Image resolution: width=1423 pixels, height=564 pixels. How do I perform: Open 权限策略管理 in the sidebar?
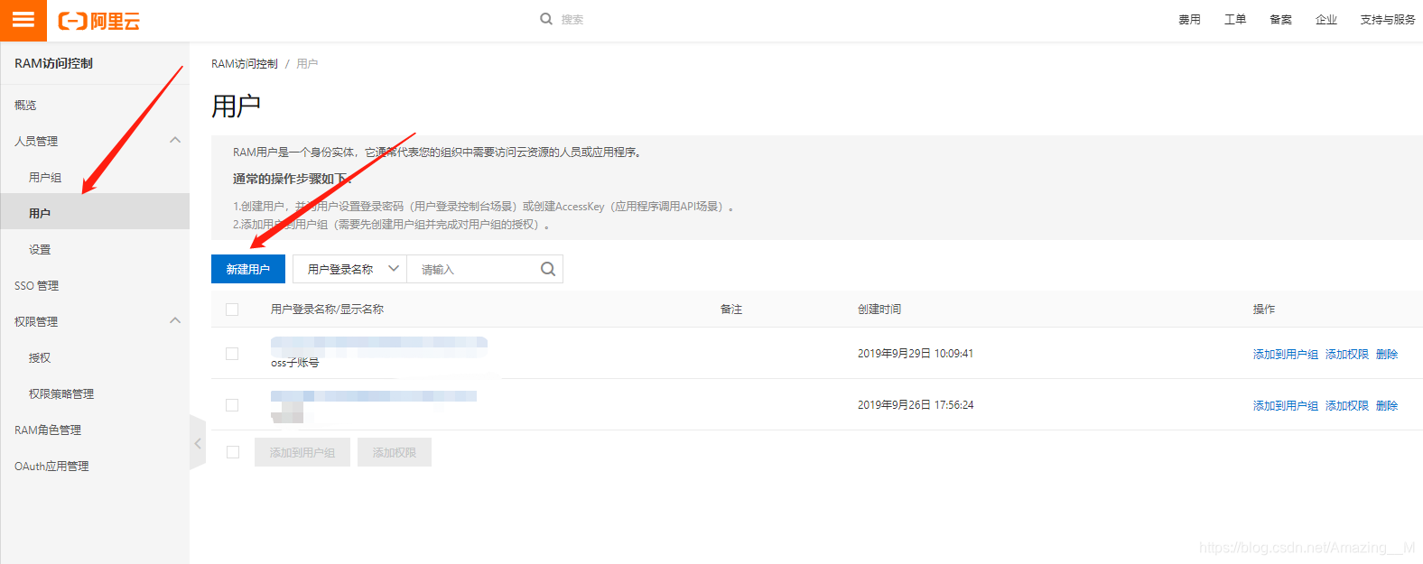(61, 394)
